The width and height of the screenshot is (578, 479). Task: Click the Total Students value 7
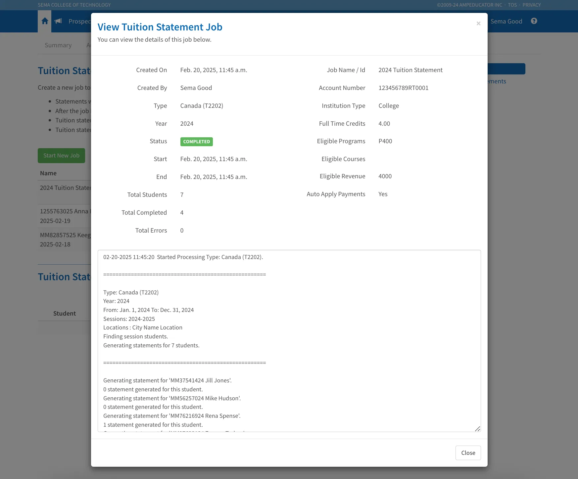(182, 195)
